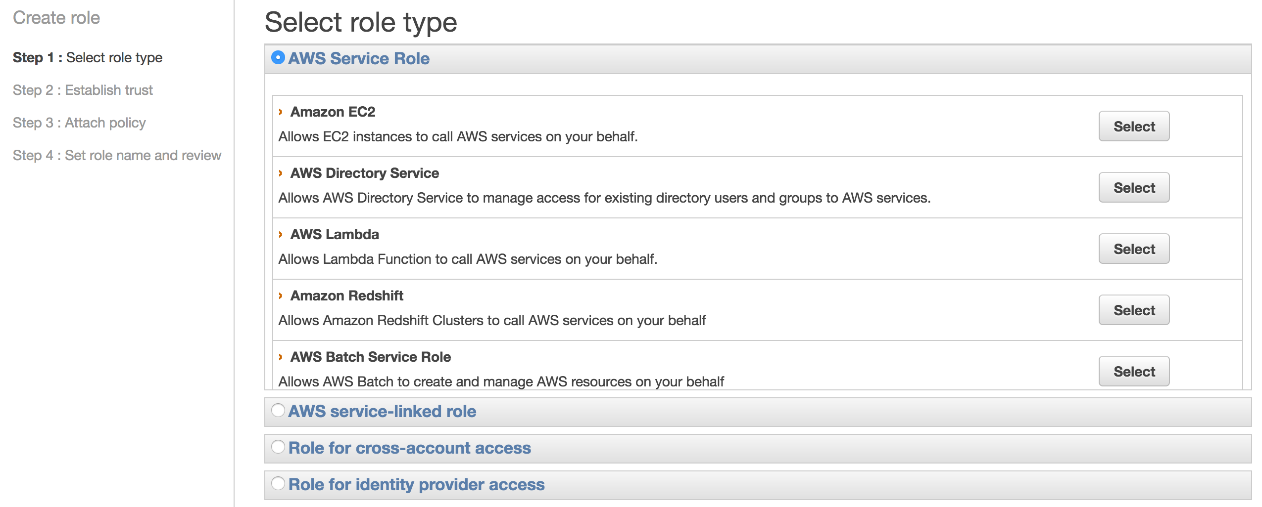Select the AWS service-linked role radio button

(x=278, y=411)
